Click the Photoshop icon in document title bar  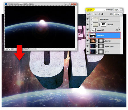pos(6,4)
